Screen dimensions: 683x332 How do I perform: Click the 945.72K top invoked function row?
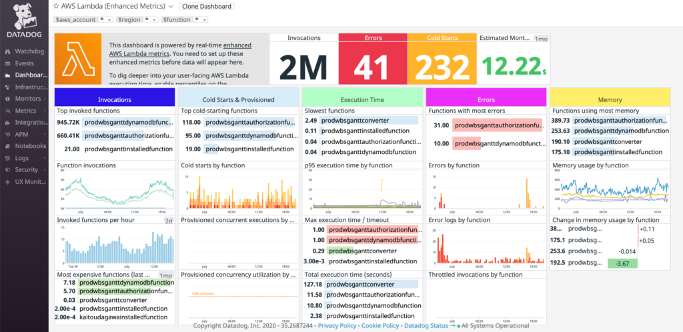(115, 123)
